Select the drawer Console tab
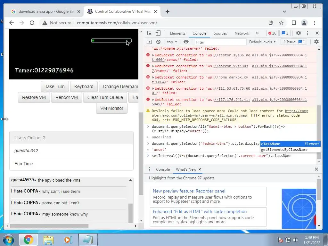The width and height of the screenshot is (328, 246). (163, 169)
